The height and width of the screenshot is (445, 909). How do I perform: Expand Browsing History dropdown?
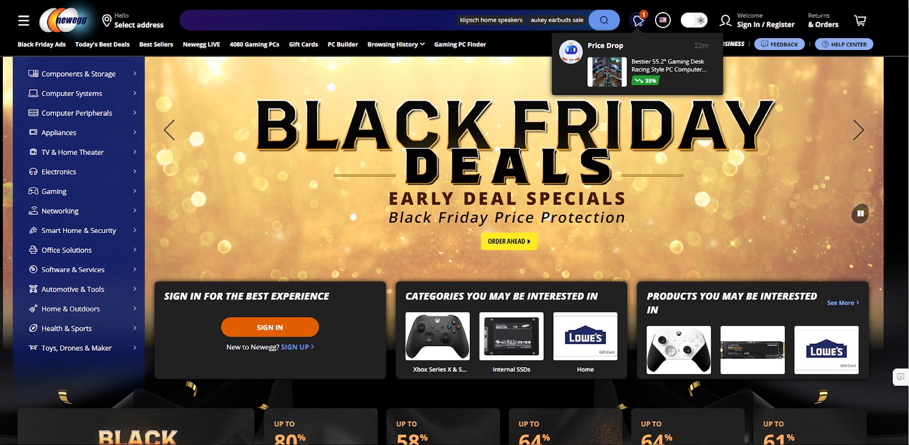(x=396, y=44)
